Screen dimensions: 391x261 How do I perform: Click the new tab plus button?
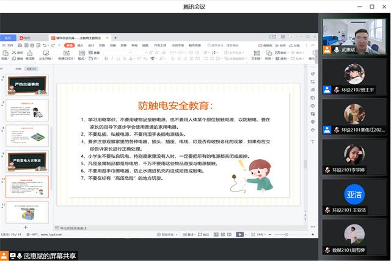tap(115, 38)
